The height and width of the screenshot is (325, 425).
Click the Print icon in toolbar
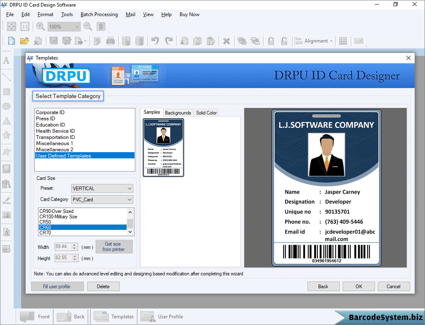pos(110,41)
